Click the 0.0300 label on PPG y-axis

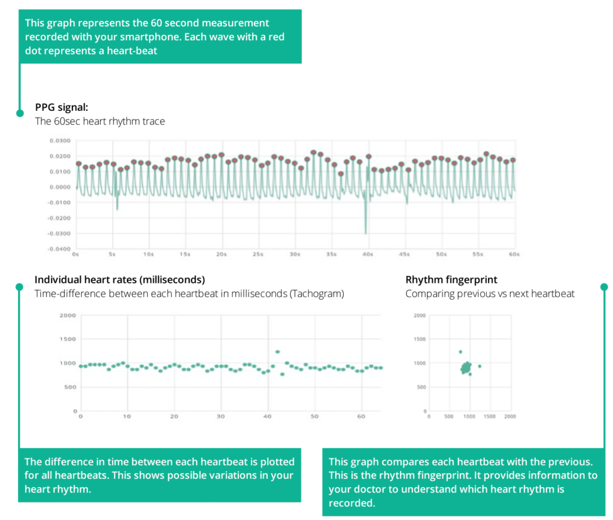[x=60, y=141]
